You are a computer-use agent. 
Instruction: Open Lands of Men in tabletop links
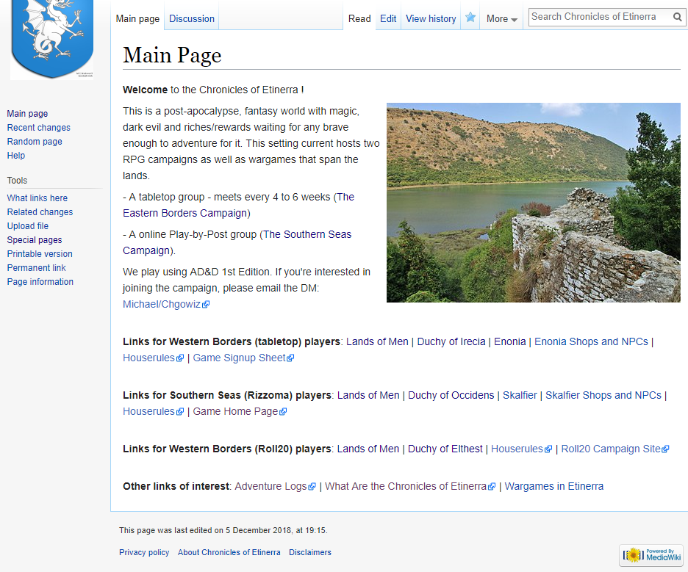(377, 342)
